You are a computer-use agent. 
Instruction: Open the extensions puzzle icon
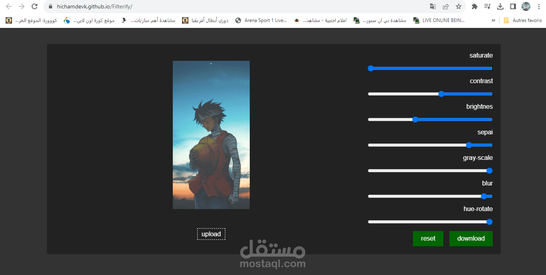[475, 6]
